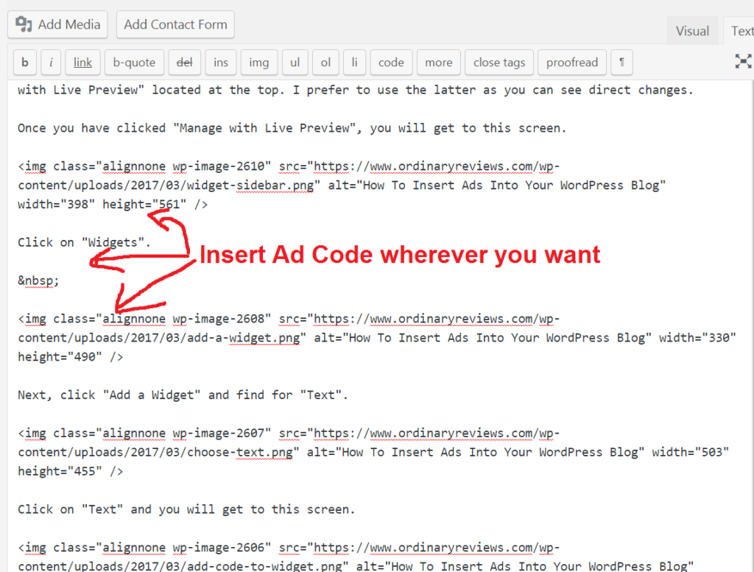
Task: Apply italic with the i button
Action: [x=50, y=63]
